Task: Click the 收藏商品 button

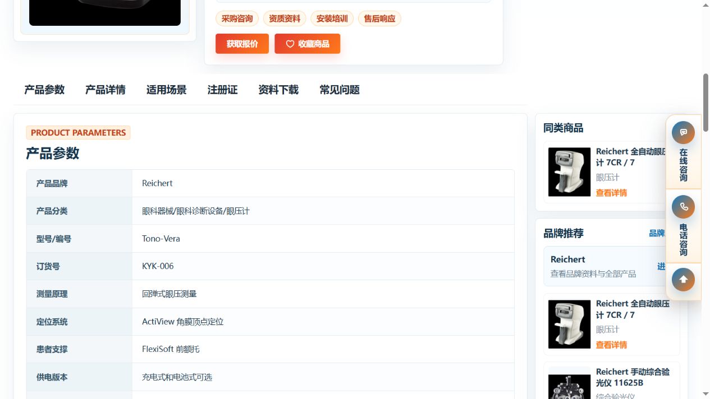Action: [x=307, y=44]
